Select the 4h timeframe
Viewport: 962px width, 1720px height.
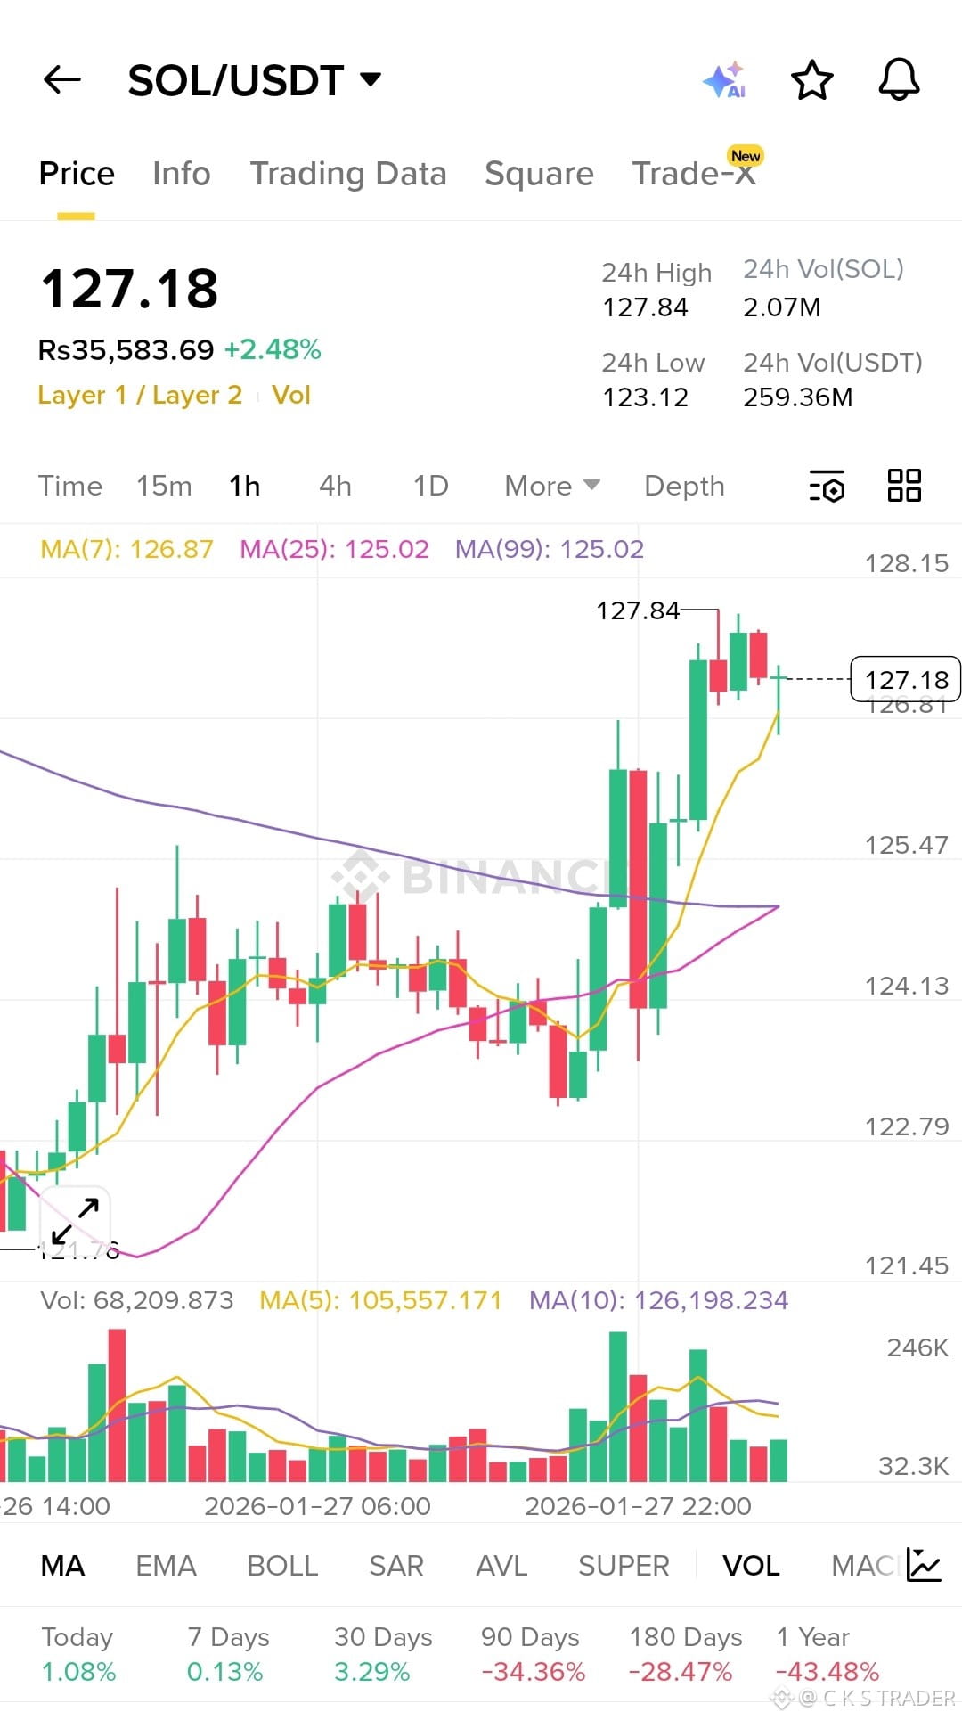point(336,486)
